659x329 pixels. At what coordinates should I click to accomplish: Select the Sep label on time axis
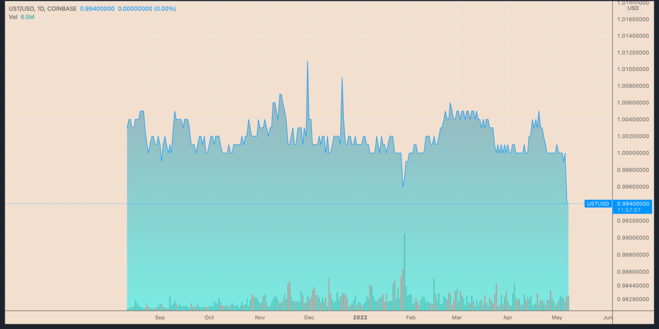160,318
